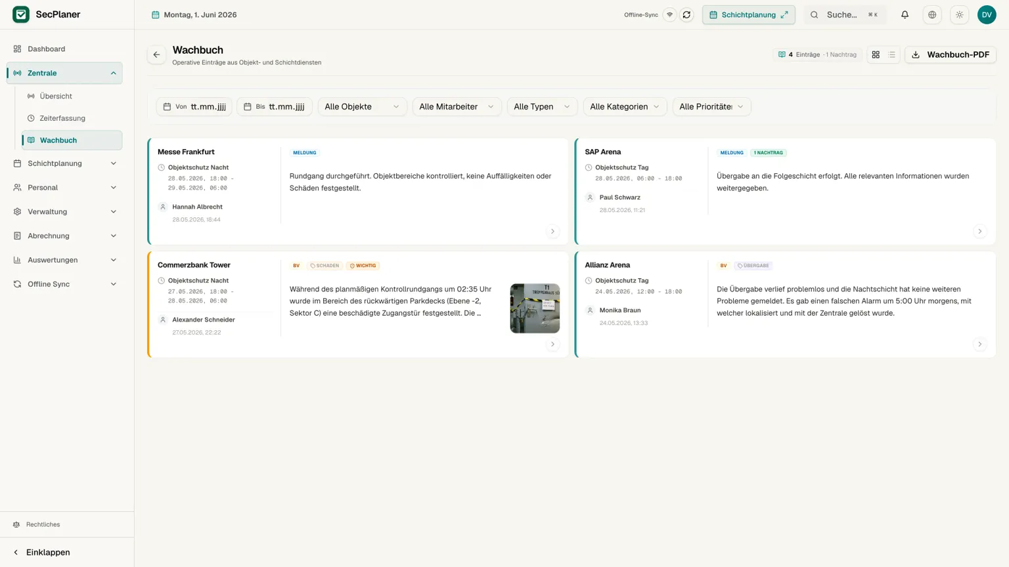Switch to grid card view

pyautogui.click(x=876, y=55)
